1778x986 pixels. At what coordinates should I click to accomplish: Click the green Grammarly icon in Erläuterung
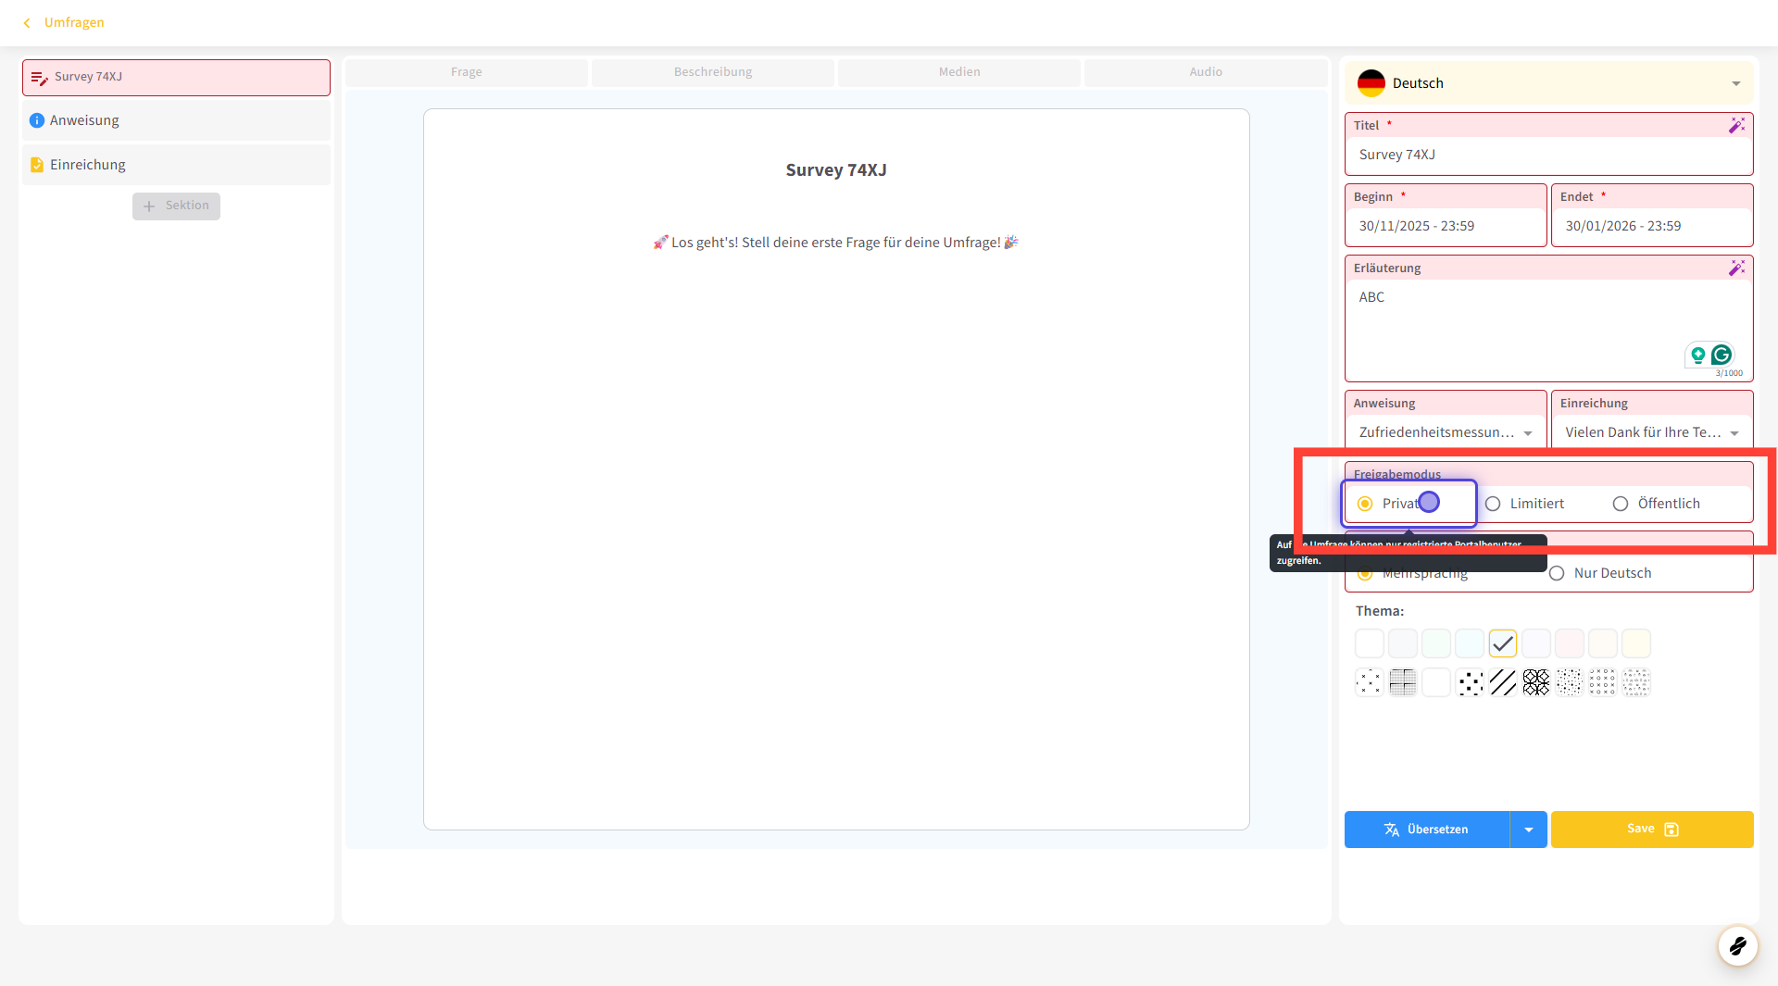click(1722, 355)
